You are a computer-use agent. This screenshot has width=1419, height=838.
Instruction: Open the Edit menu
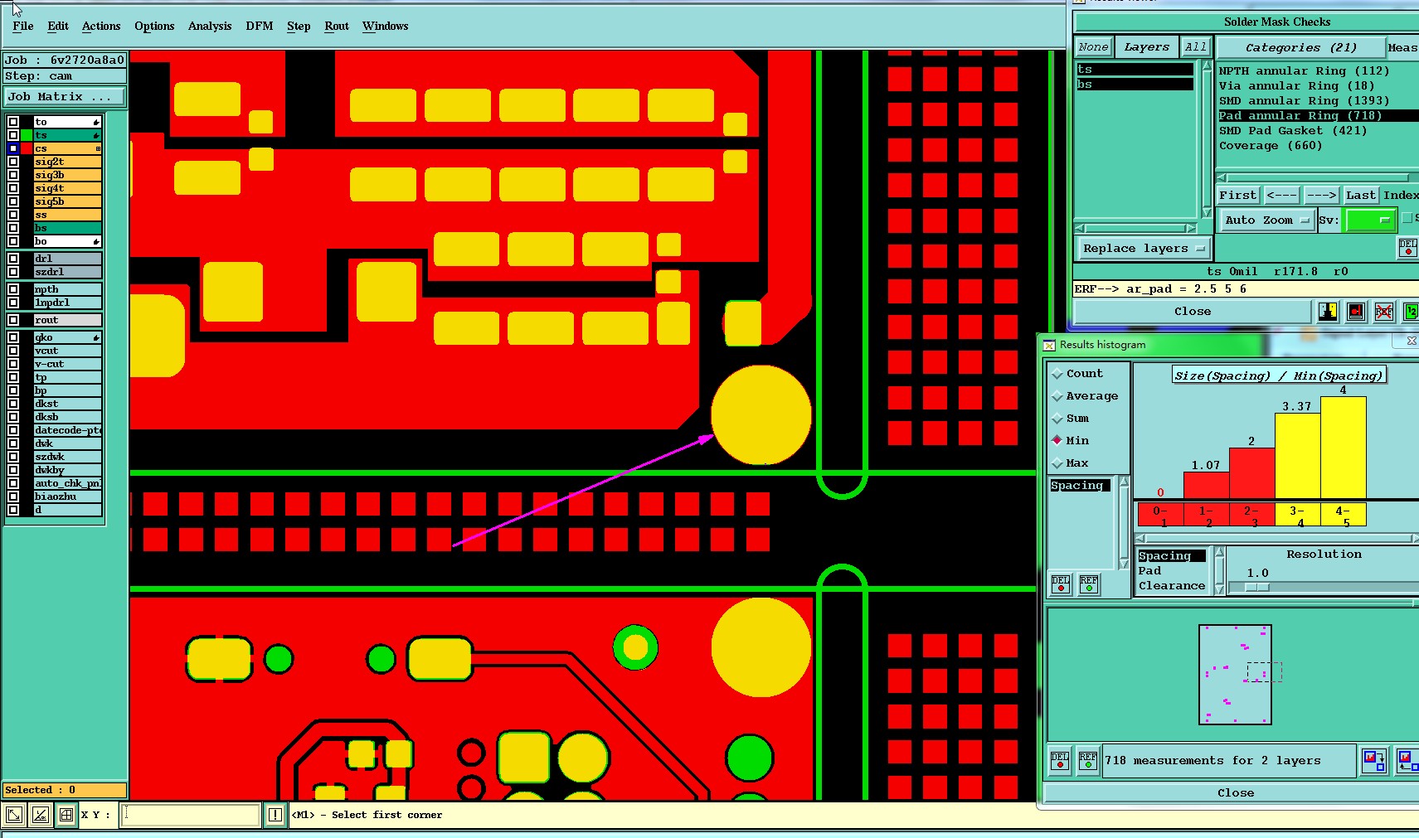coord(58,27)
